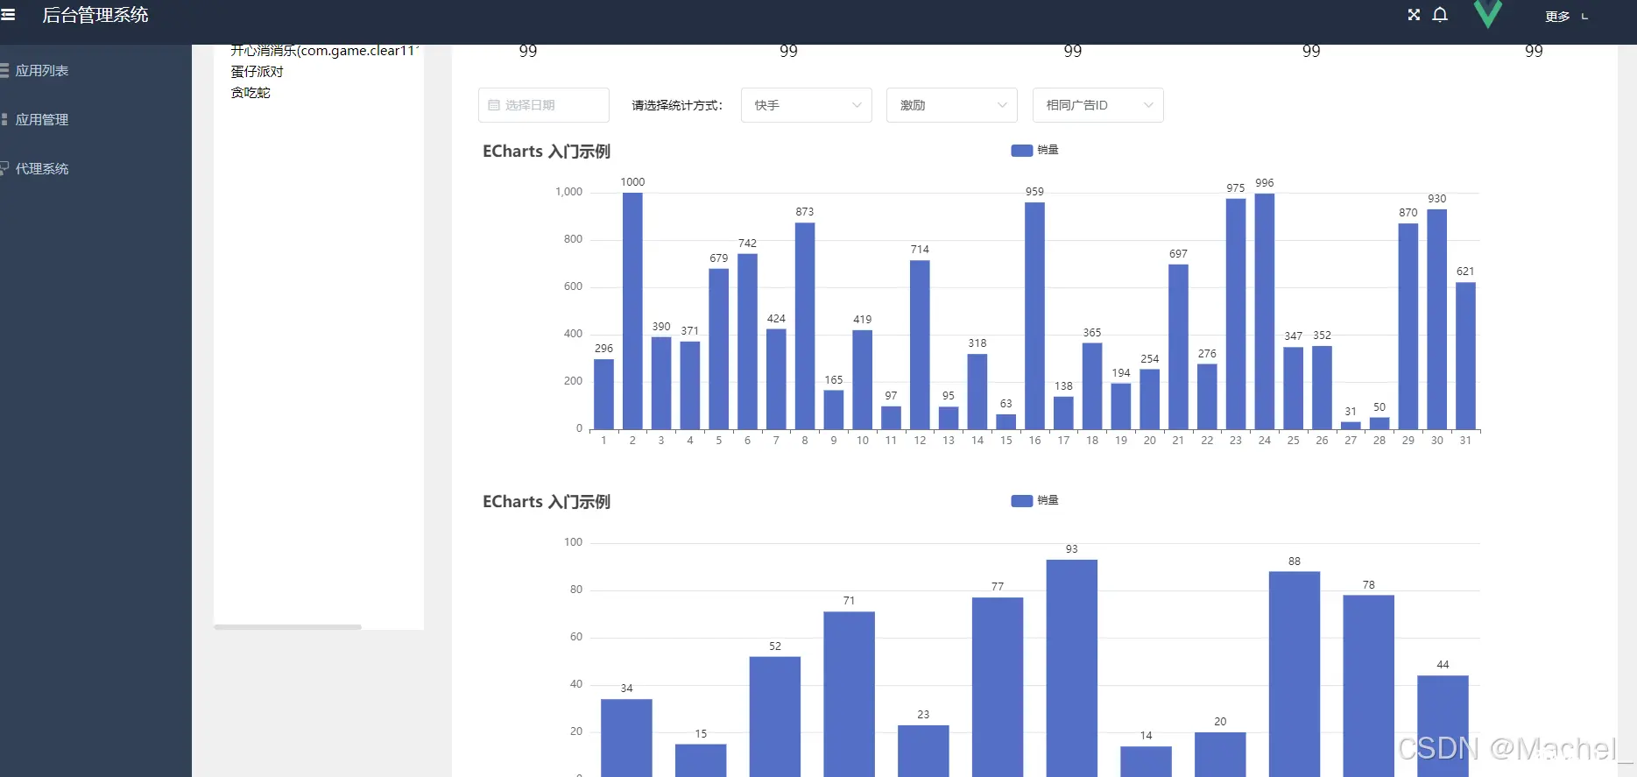Open the 激励 ad type dropdown
The height and width of the screenshot is (777, 1637).
[952, 105]
